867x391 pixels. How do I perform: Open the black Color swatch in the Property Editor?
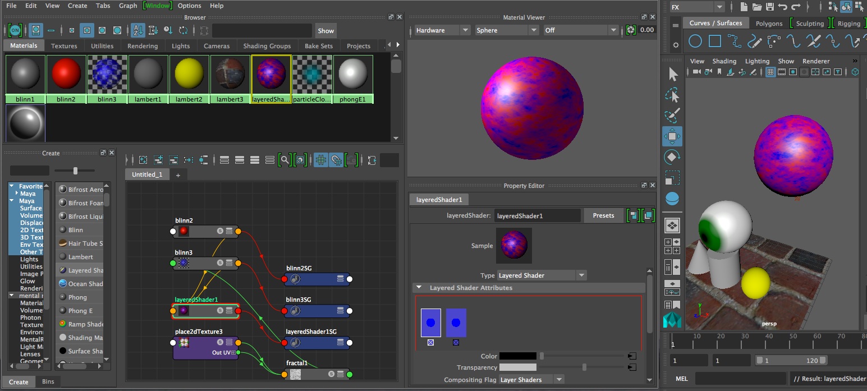click(517, 356)
